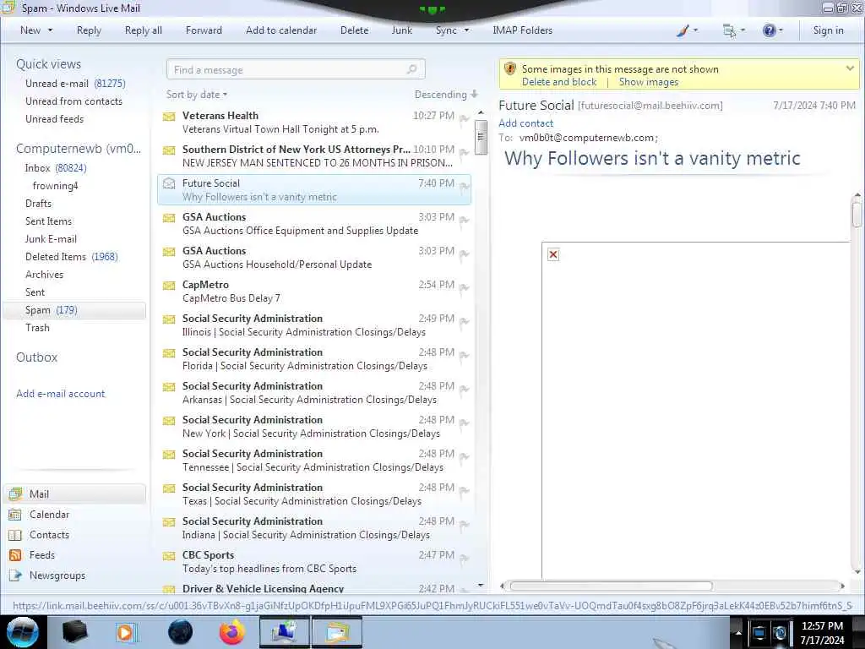The image size is (865, 649).
Task: Collapse the Computernewb account folder tree
Action: tap(79, 149)
